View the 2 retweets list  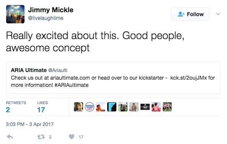[x=16, y=107]
